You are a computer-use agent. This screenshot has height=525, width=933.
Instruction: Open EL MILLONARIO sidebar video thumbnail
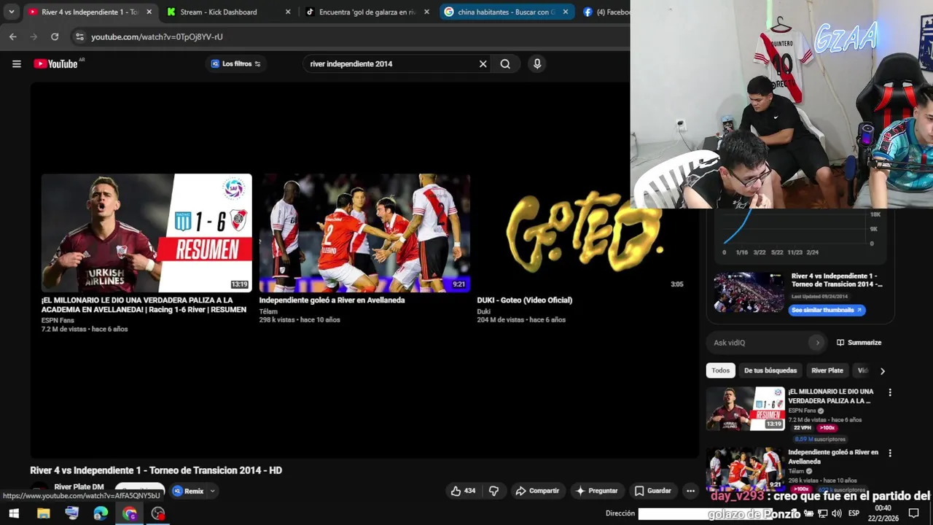tap(745, 408)
